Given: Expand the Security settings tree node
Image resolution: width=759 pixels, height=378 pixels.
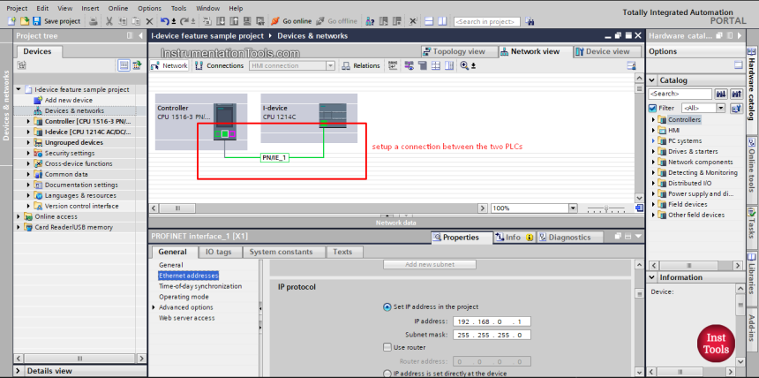Looking at the screenshot, I should pos(28,153).
